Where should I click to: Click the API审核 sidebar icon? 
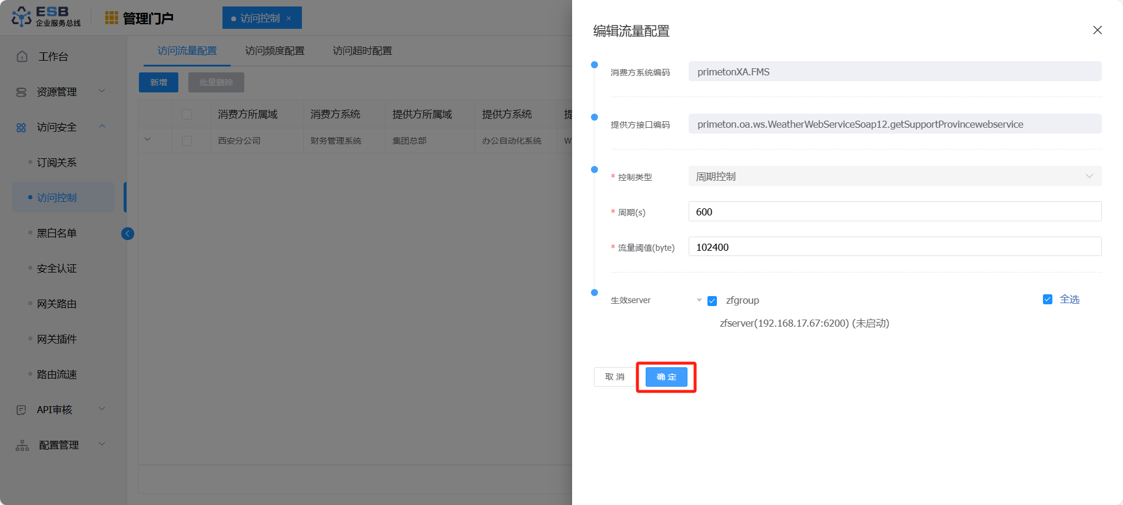(x=21, y=410)
